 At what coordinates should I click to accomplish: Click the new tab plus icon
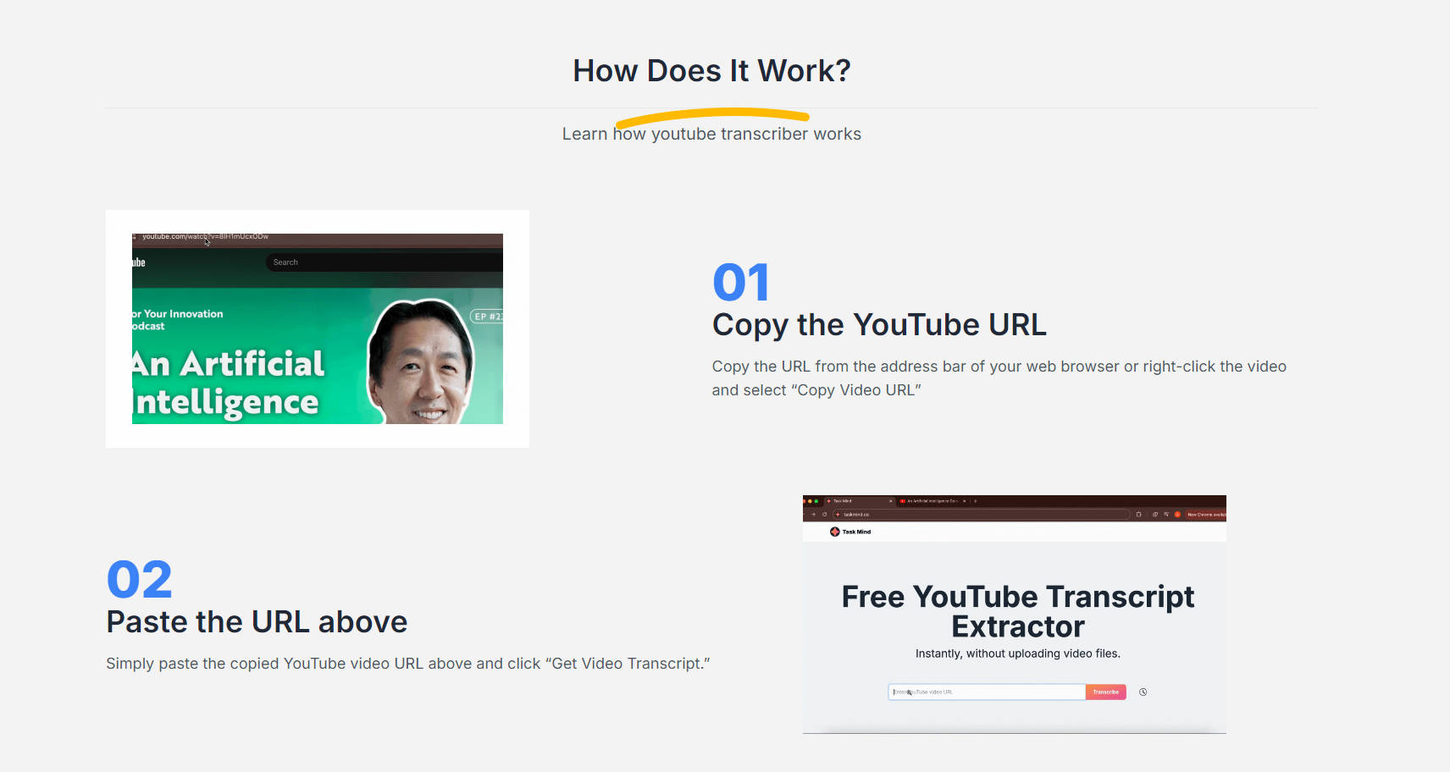click(976, 501)
